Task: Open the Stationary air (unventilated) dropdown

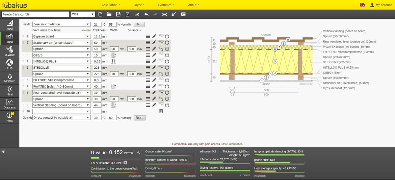Action: click(x=61, y=43)
